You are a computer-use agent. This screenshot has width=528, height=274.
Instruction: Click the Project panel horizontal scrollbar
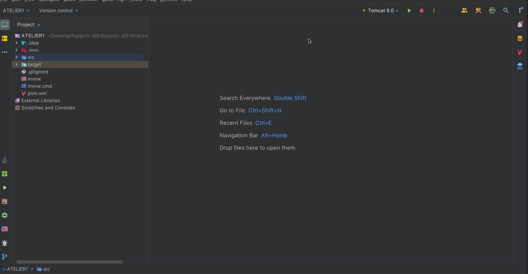coord(69,262)
